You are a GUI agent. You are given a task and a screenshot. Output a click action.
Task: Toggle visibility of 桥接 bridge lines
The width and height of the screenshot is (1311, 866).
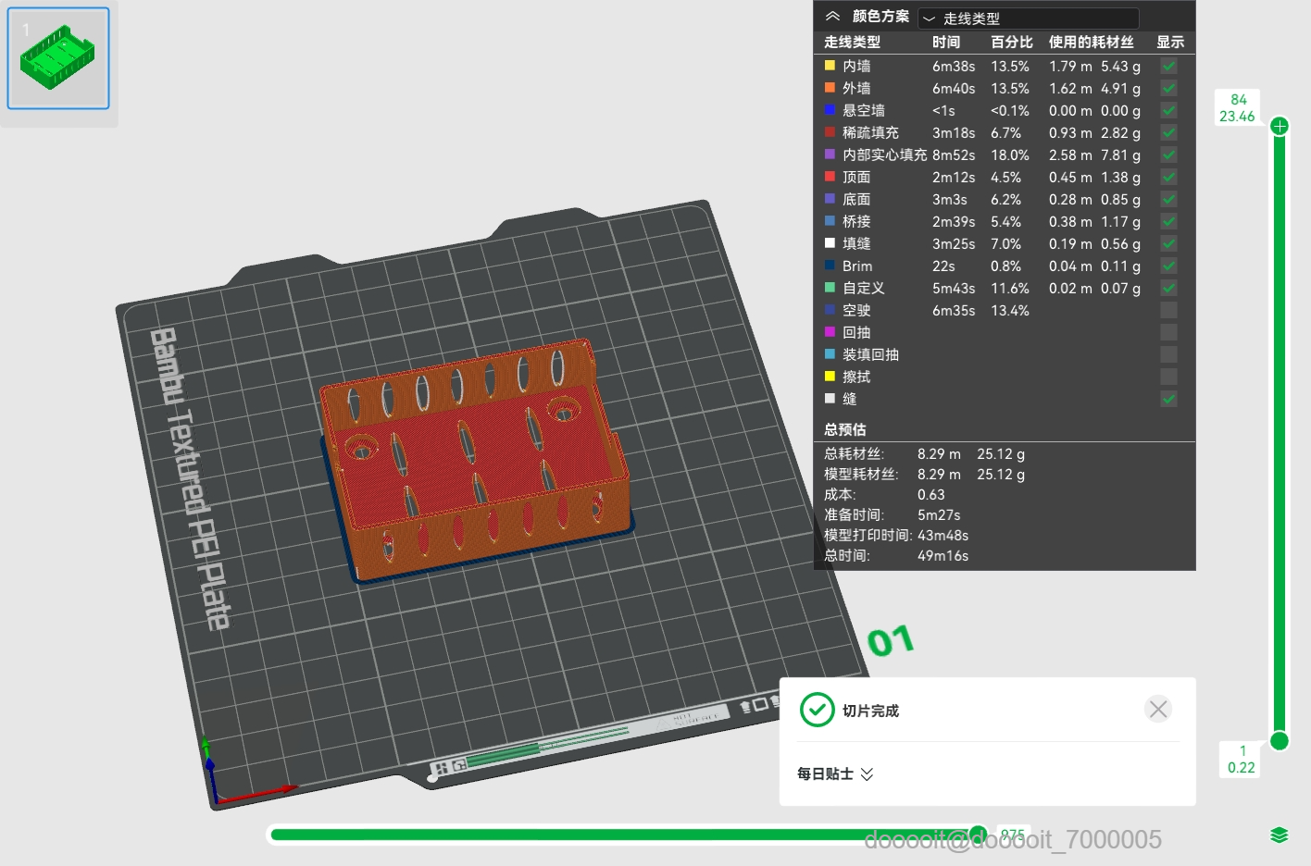[x=1167, y=221]
